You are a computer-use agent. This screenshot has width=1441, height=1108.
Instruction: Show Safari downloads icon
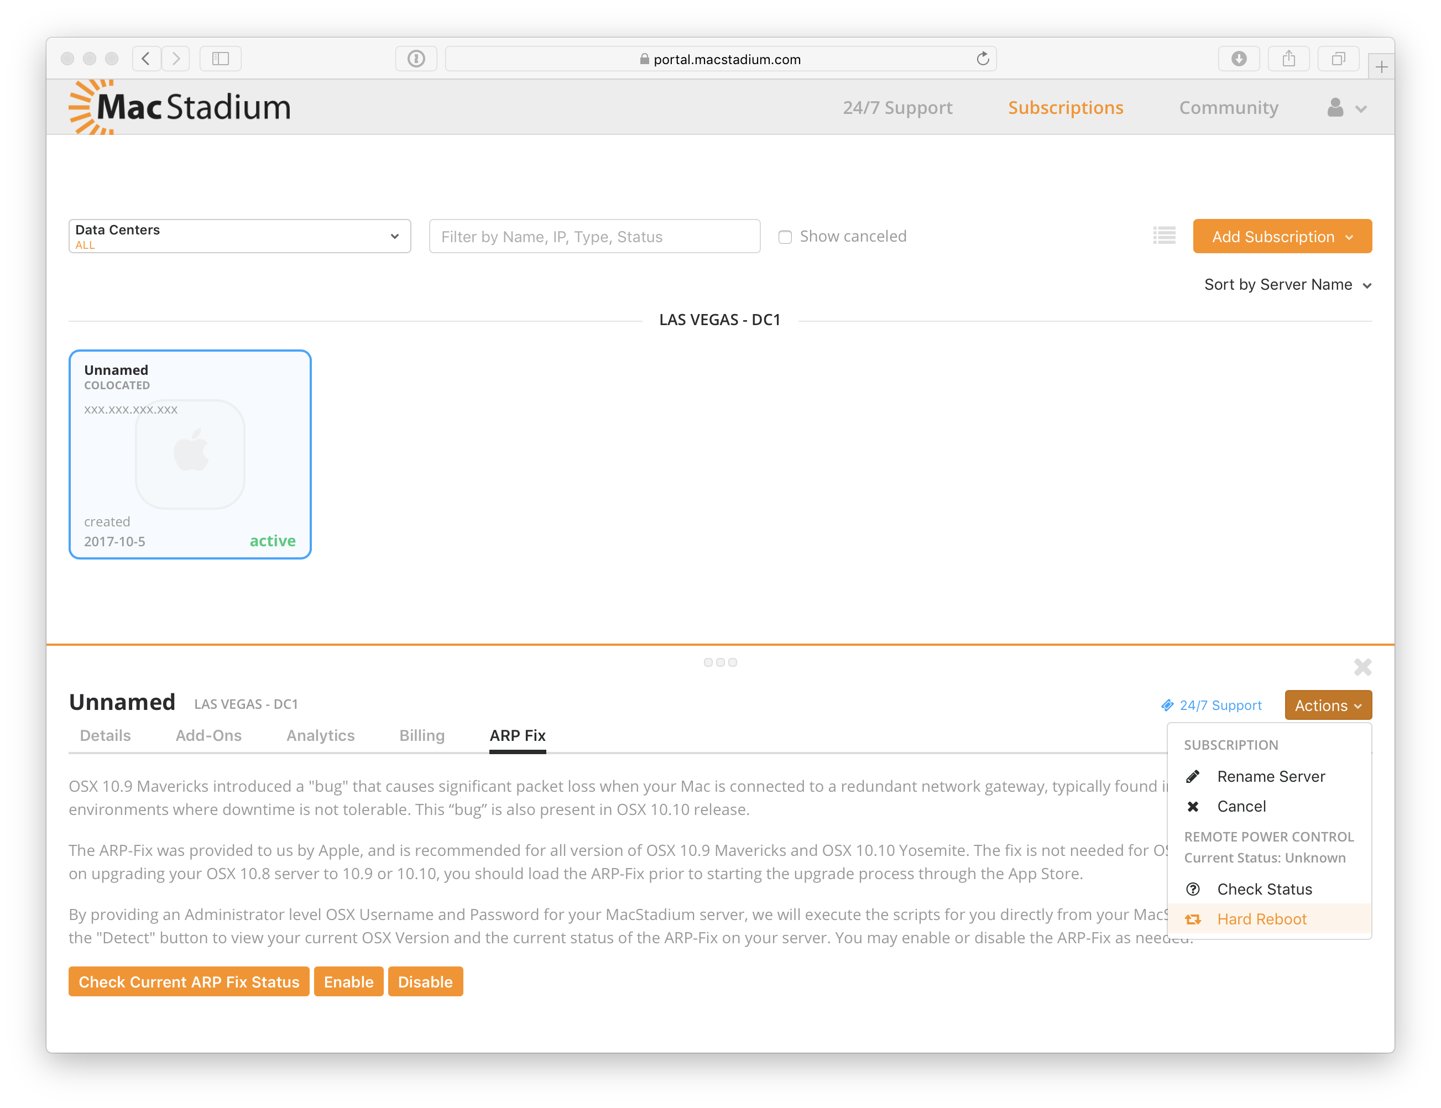click(x=1239, y=59)
